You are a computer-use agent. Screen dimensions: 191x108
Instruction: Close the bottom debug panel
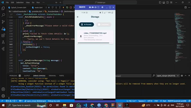click(189, 76)
